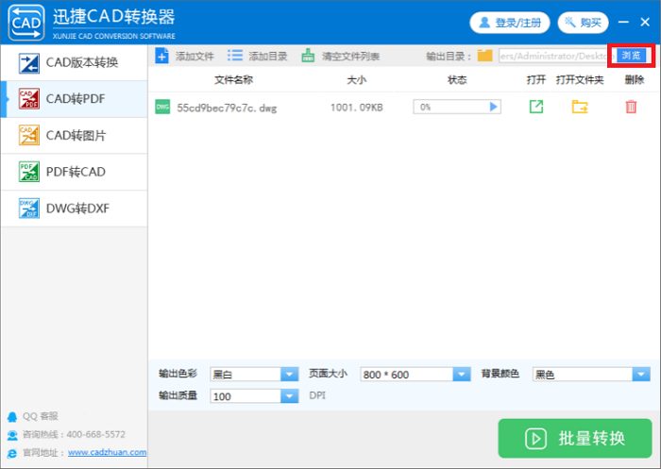
Task: Click the 1001.09KB size cell
Action: [x=357, y=108]
